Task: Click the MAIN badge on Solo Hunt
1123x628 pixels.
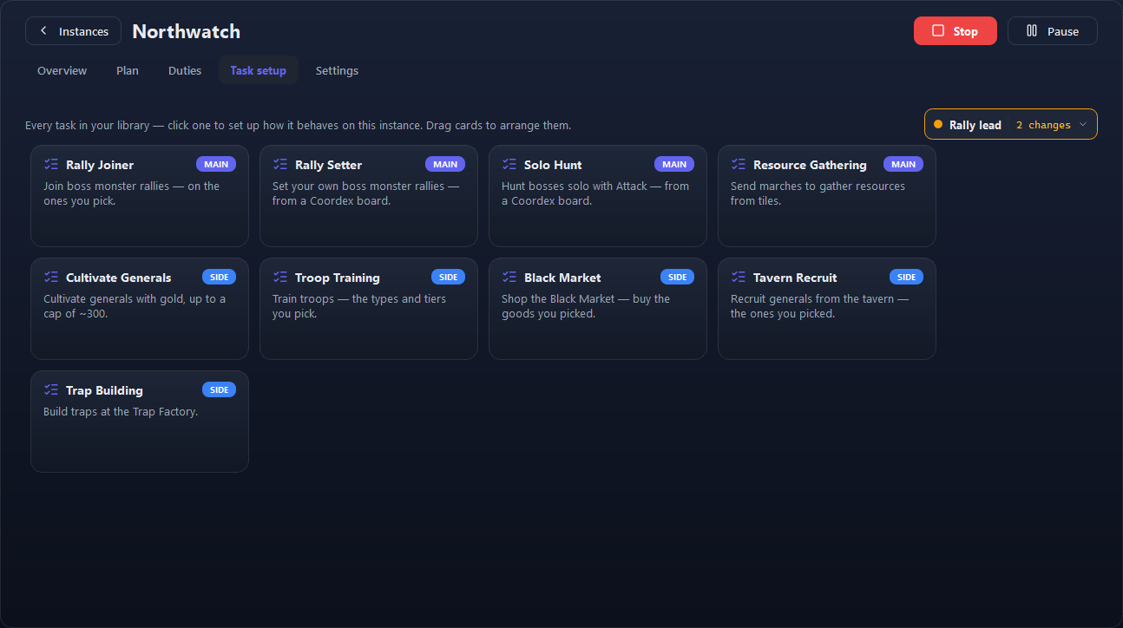Action: point(674,164)
